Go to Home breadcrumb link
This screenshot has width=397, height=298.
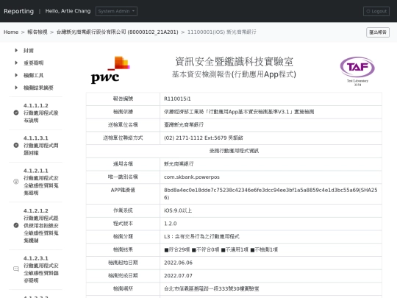11,32
